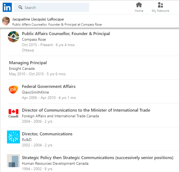Open the Home navigation label
The height and width of the screenshot is (172, 179).
139,11
